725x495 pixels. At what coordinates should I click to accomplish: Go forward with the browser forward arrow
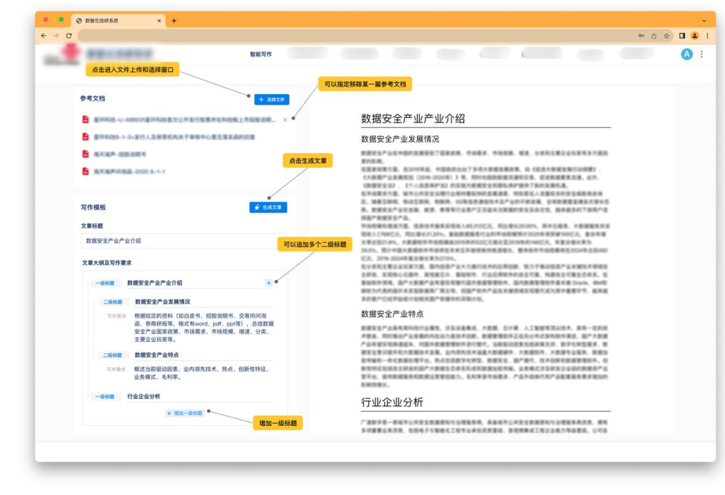56,36
